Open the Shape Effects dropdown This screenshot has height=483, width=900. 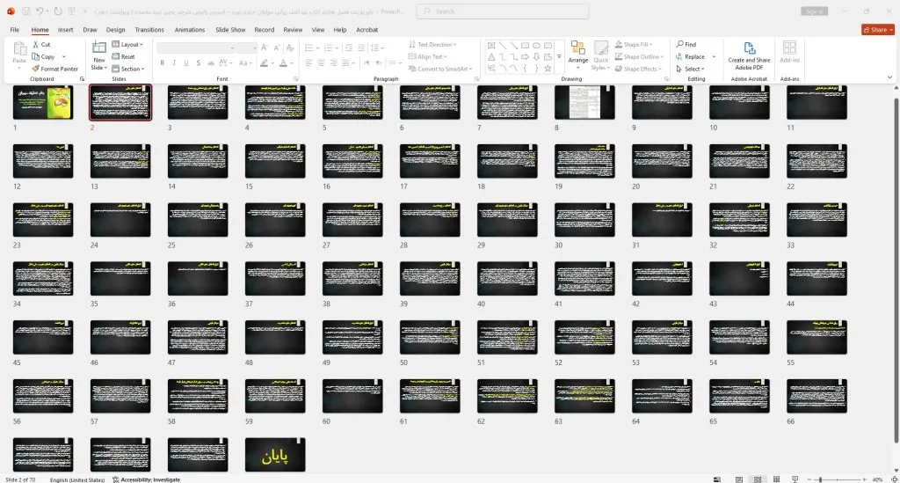pyautogui.click(x=638, y=69)
